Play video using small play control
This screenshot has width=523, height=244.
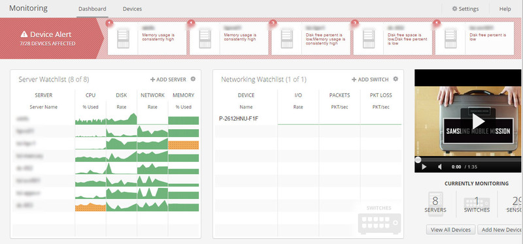tap(424, 167)
